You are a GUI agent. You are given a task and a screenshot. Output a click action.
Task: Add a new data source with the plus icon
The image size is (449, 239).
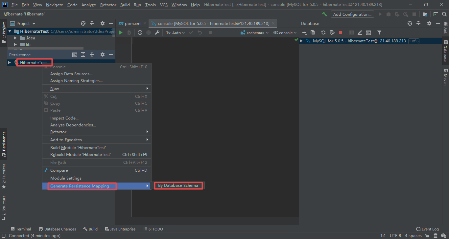[x=304, y=33]
